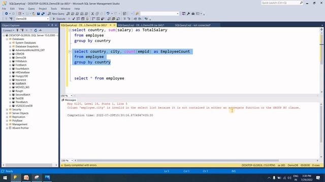Viewport: 325px width, 182px height.
Task: Open the DemoDB available databases dropdown
Action: (x=48, y=19)
